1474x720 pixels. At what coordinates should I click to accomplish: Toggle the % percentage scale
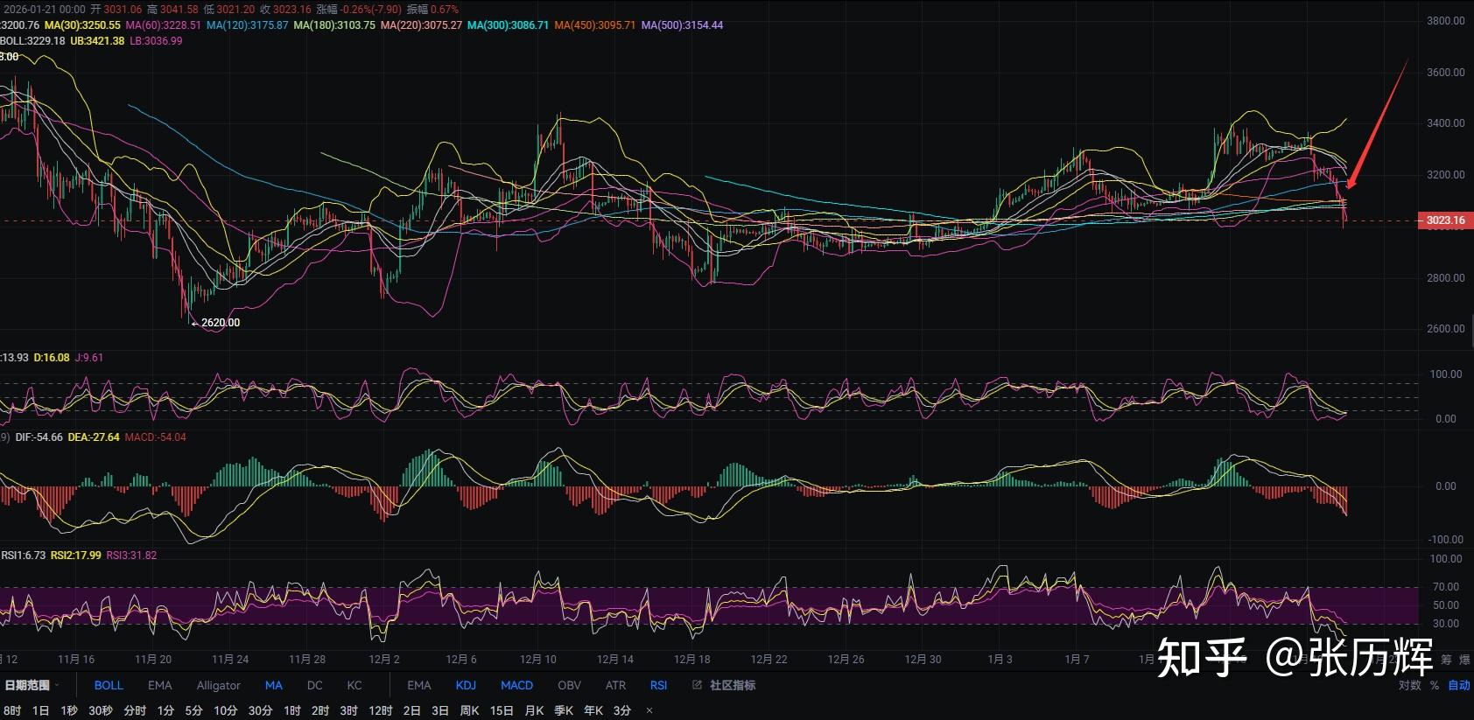[1434, 685]
